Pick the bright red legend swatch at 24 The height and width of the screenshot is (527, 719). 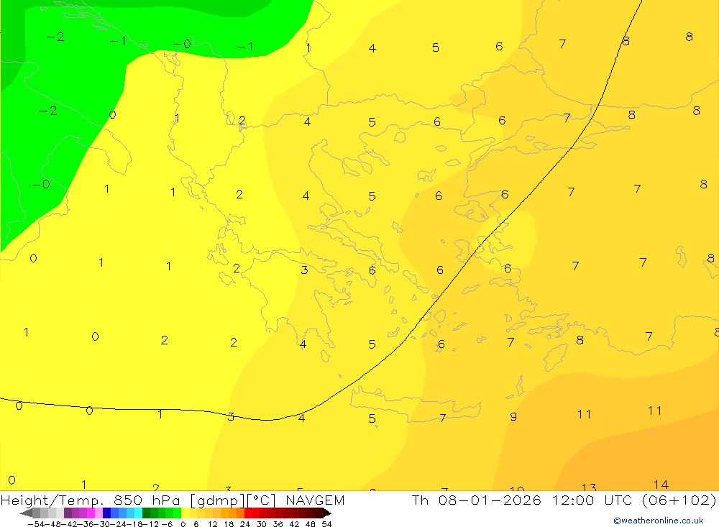[248, 513]
